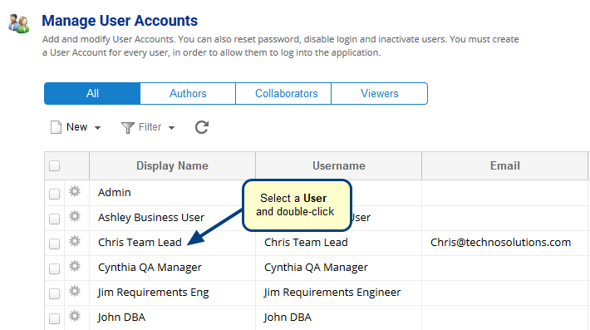Select Chris Team Lead display name

(x=140, y=243)
